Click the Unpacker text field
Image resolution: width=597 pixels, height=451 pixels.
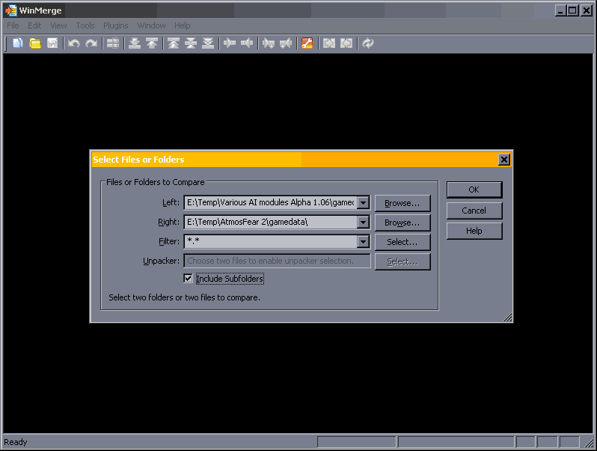pyautogui.click(x=277, y=261)
